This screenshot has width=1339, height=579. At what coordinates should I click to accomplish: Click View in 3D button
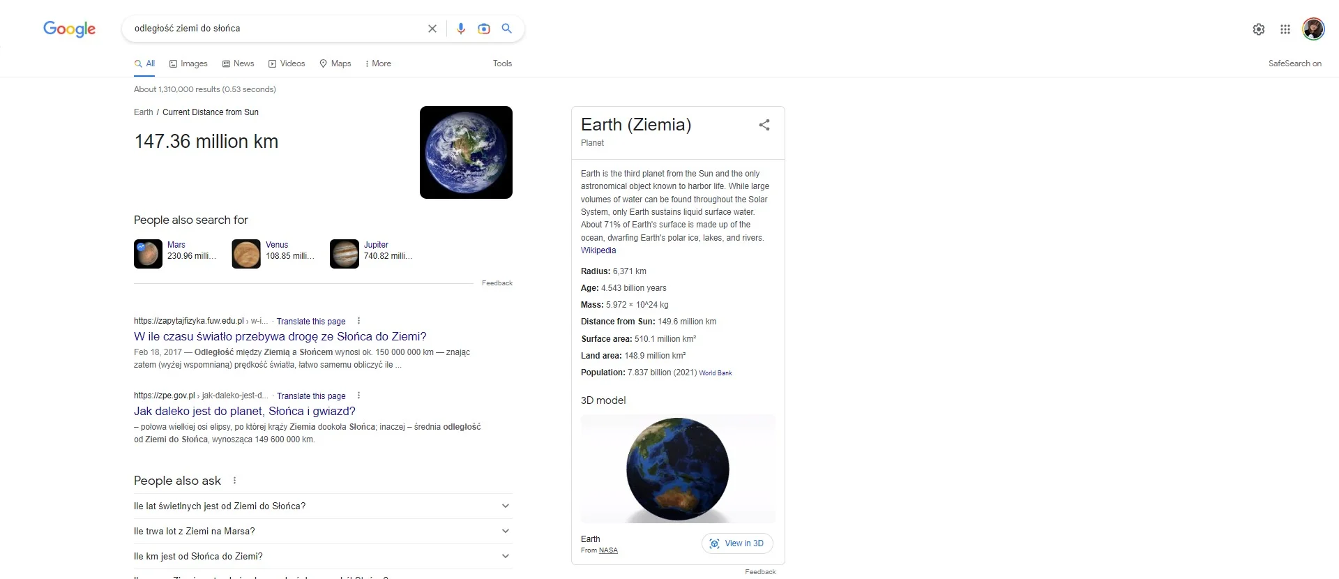tap(737, 543)
